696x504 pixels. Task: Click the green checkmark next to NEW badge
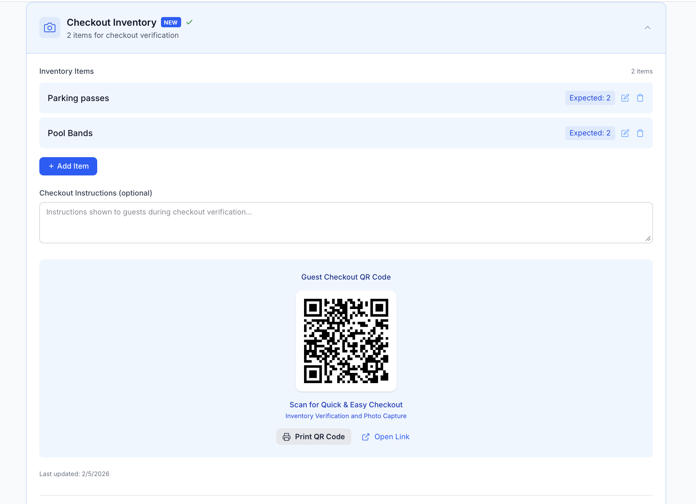[x=189, y=22]
